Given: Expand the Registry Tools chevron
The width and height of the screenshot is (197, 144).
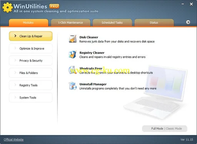Looking at the screenshot, I should 15,85.
